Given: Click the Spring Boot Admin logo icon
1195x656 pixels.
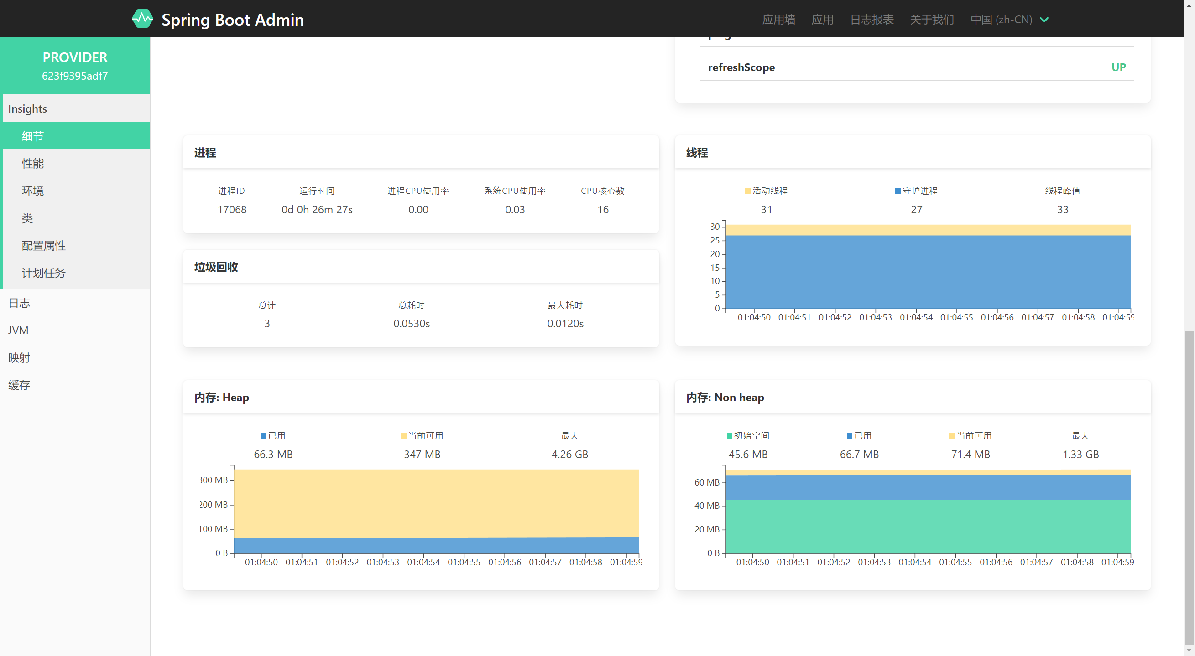Looking at the screenshot, I should (143, 19).
